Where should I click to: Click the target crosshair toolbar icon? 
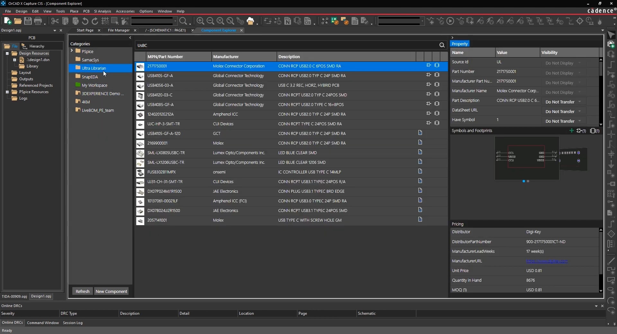coord(580,21)
